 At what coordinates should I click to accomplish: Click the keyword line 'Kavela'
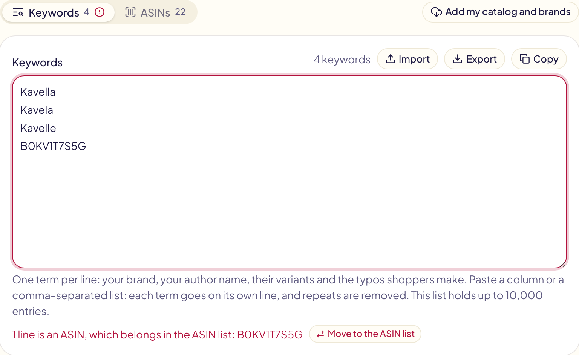coord(37,110)
